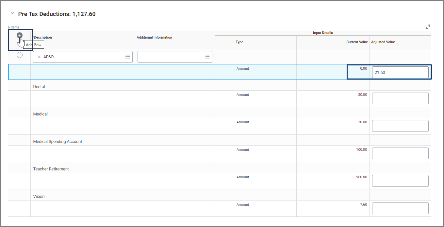The height and width of the screenshot is (227, 444).
Task: Open the Description field prompt list icon
Action: click(x=127, y=57)
